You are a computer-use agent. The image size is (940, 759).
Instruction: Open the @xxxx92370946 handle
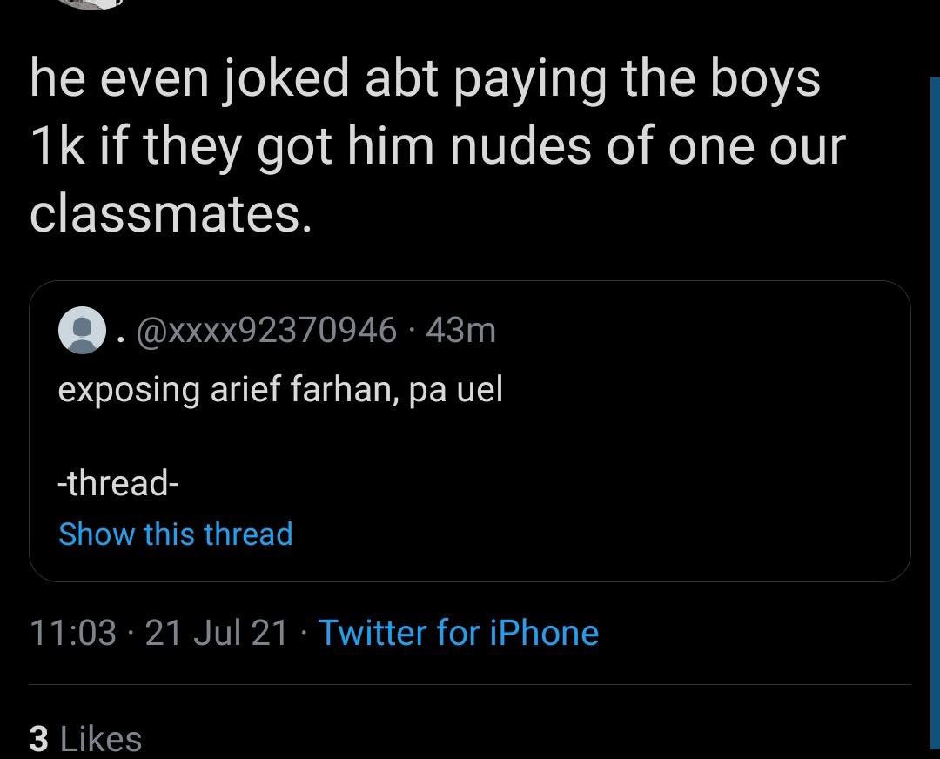click(x=267, y=330)
